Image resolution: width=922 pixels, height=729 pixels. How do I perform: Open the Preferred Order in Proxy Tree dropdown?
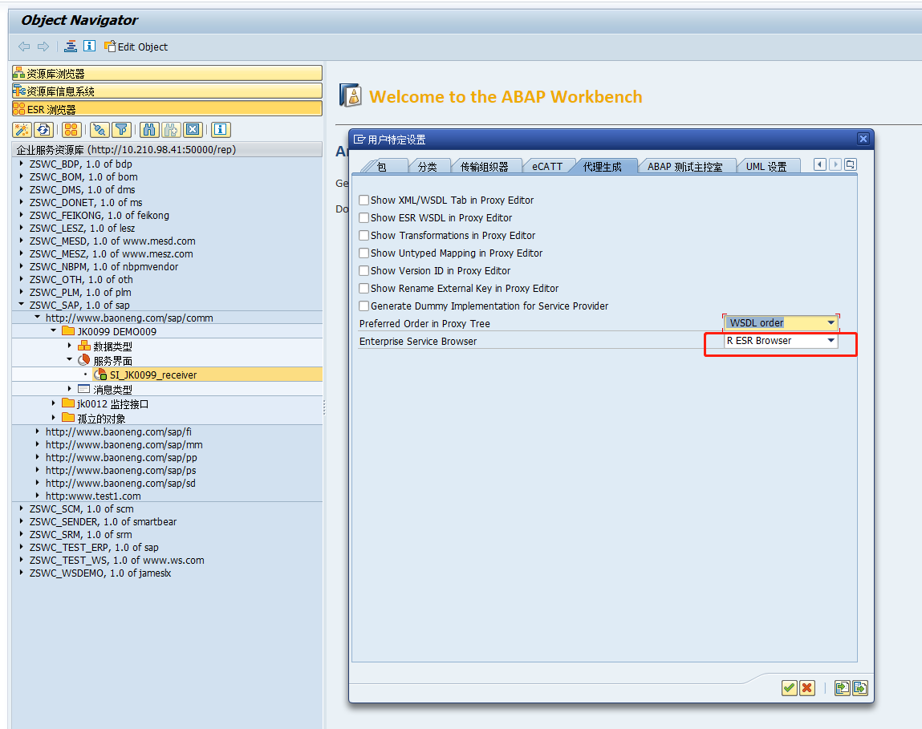(831, 322)
